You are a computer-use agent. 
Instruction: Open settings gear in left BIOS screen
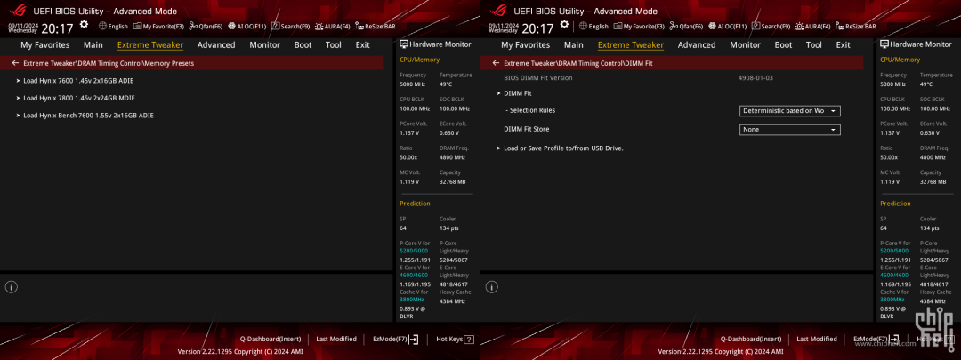point(84,25)
